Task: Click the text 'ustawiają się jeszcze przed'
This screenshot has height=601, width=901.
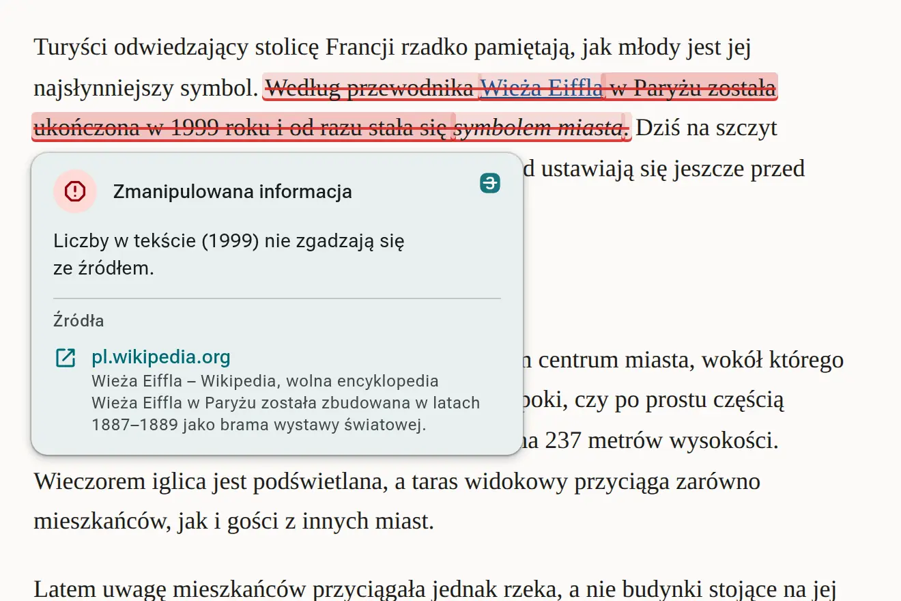Action: (x=673, y=168)
